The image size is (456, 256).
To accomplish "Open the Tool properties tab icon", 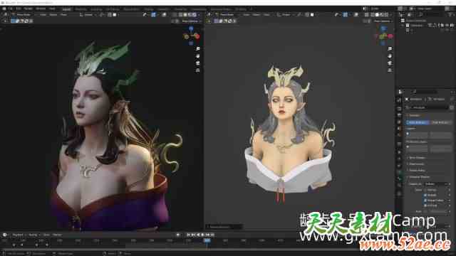I will pos(399,100).
